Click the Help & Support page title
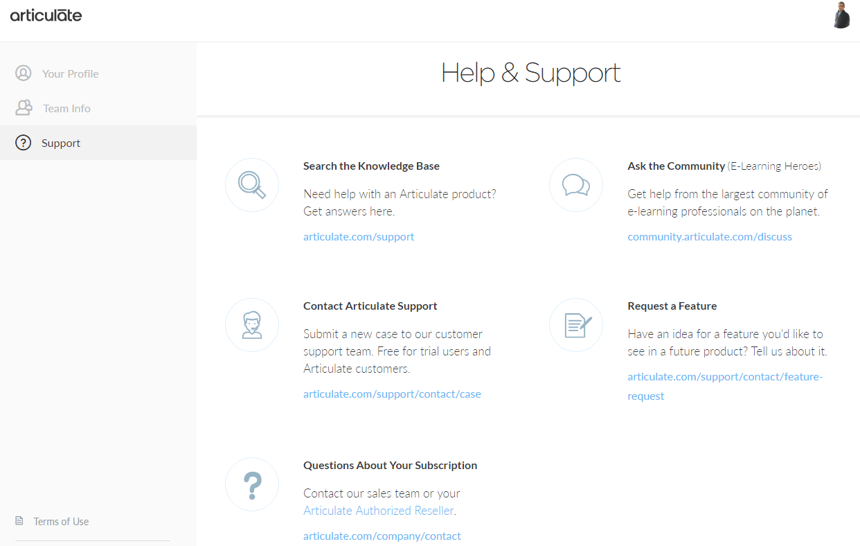This screenshot has width=860, height=546. [x=531, y=73]
